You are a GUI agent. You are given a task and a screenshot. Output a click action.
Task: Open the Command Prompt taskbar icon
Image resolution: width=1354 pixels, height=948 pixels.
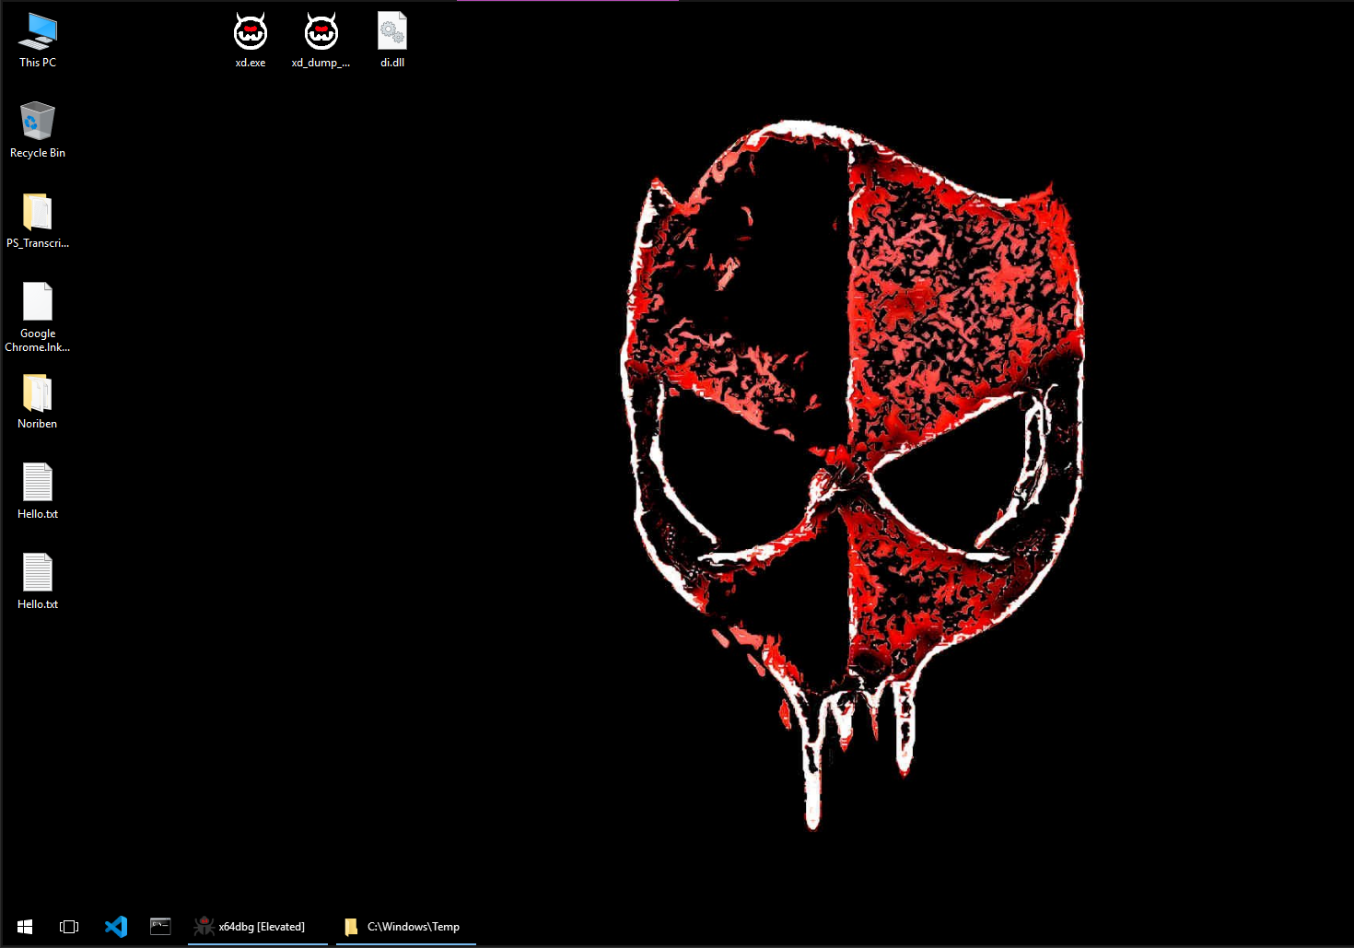tap(160, 926)
